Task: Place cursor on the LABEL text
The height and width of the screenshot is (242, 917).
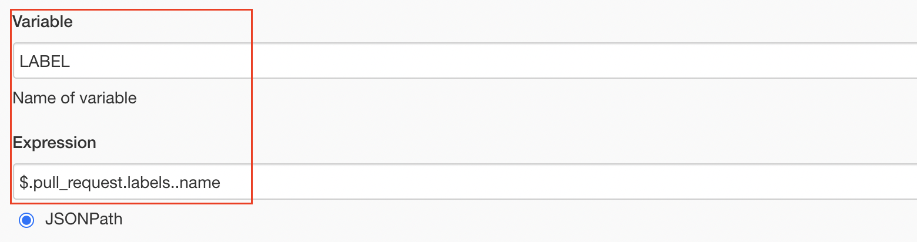Action: pyautogui.click(x=45, y=62)
